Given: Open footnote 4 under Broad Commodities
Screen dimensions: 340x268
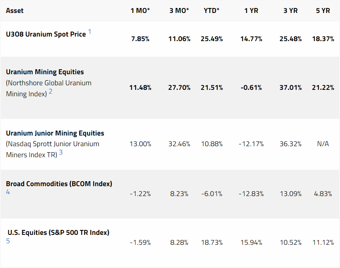Looking at the screenshot, I should point(8,192).
